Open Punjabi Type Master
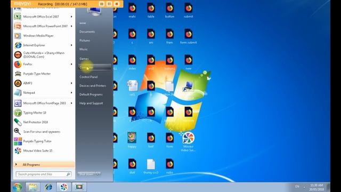Viewport: 341px width, 192px height. click(x=44, y=74)
